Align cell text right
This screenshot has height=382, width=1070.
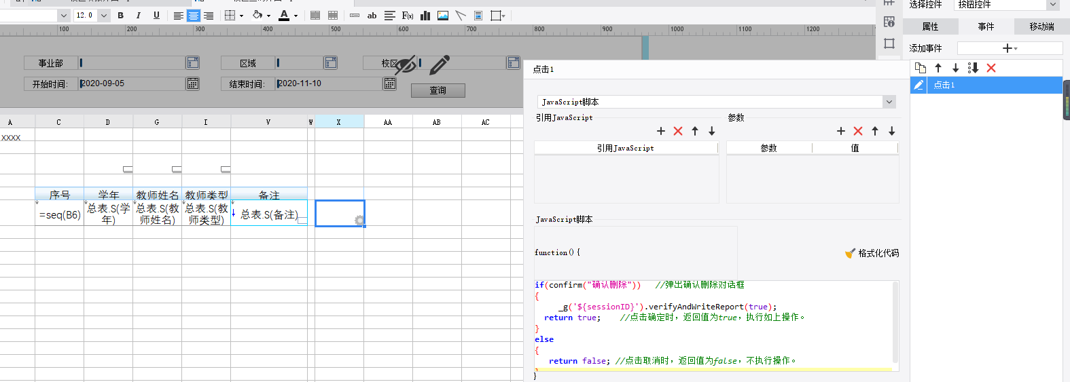[209, 15]
